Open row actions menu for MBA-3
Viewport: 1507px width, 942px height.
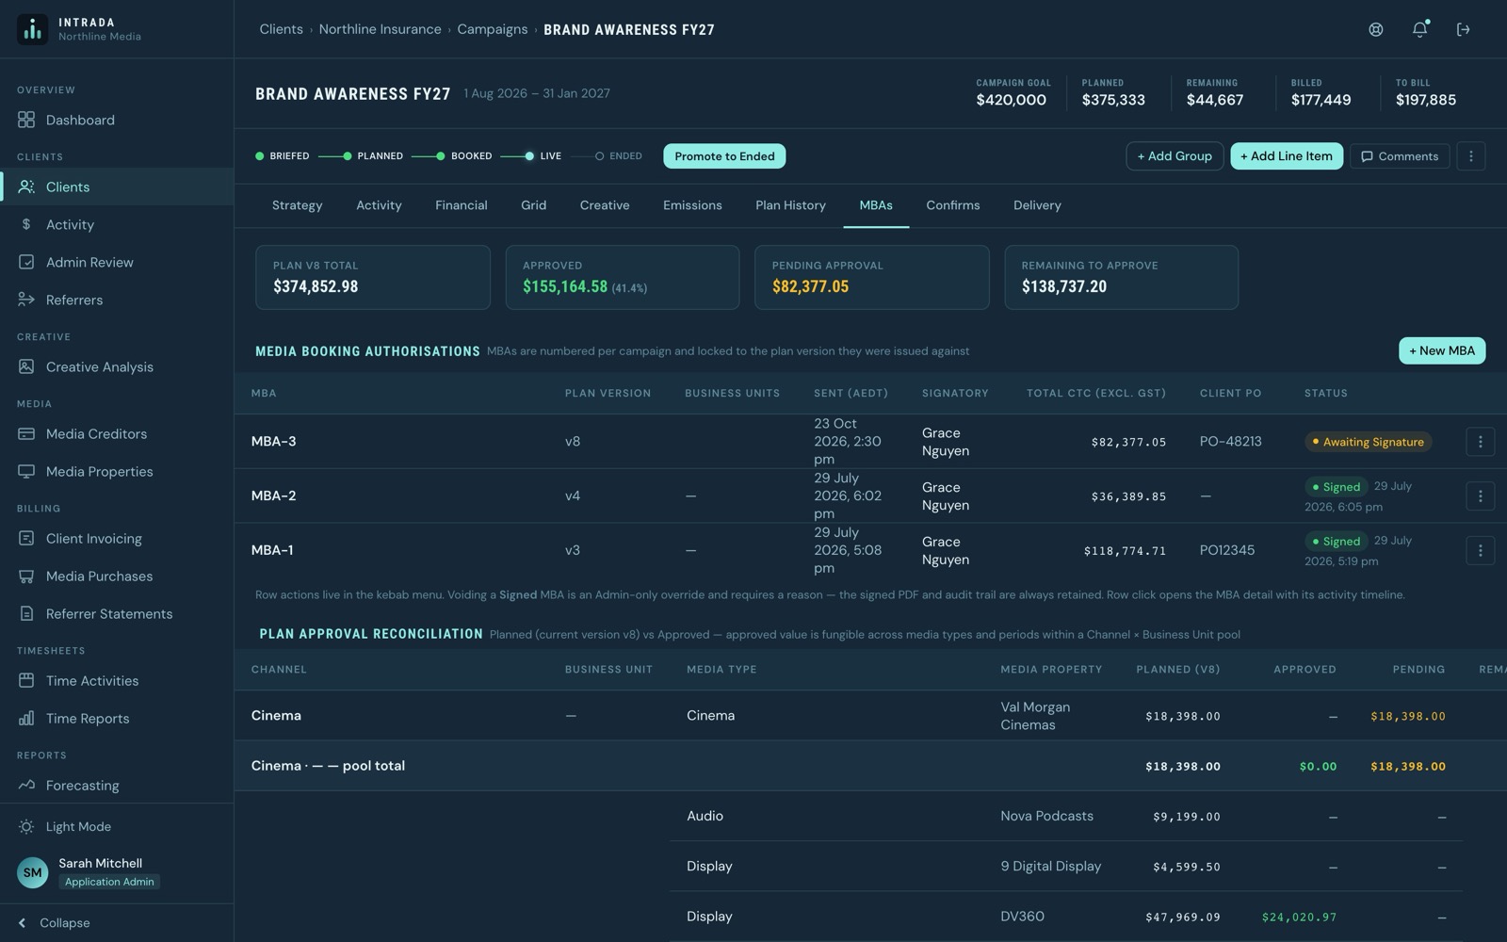pyautogui.click(x=1480, y=441)
